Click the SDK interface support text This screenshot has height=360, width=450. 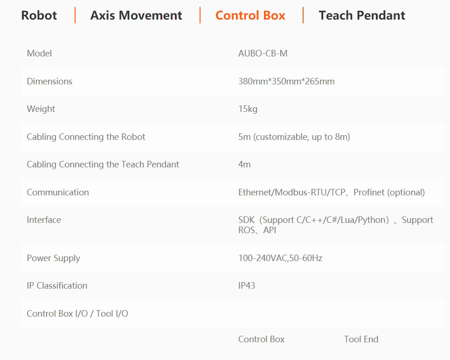click(335, 225)
